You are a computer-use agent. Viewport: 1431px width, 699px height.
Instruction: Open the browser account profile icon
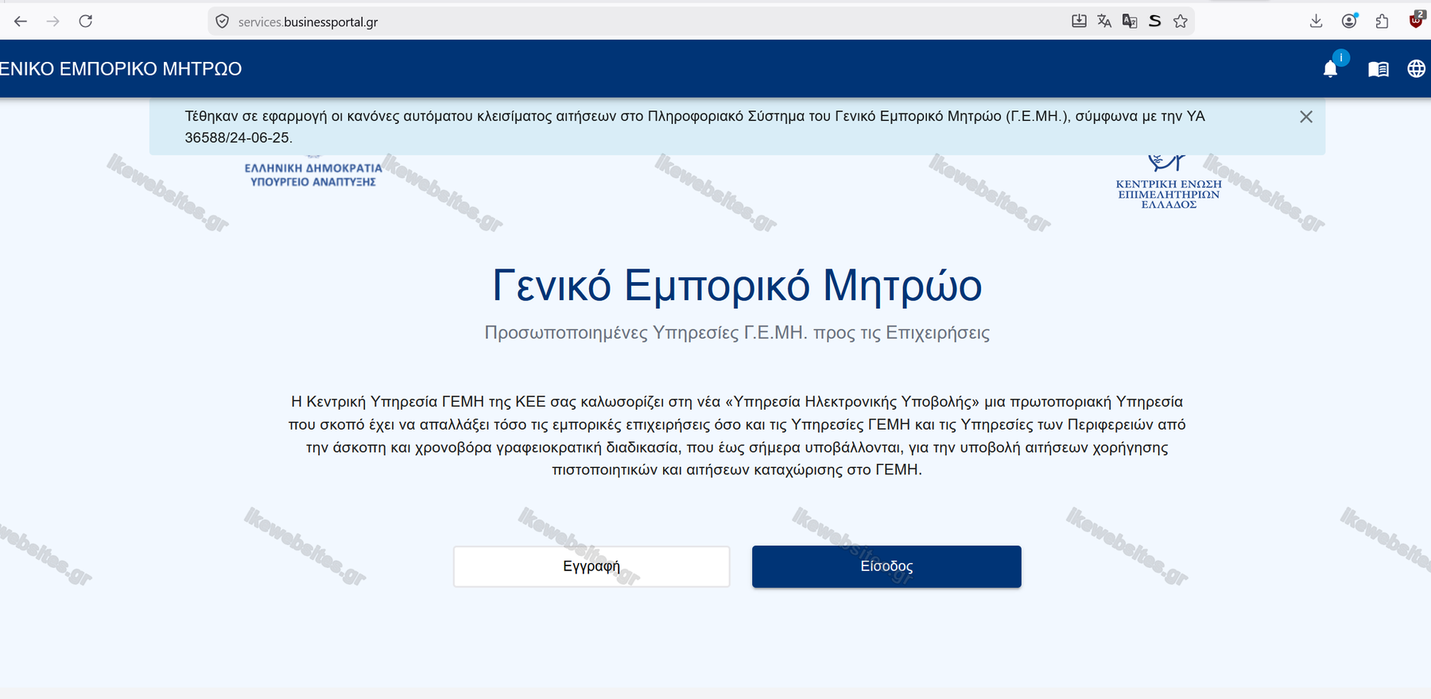coord(1349,21)
